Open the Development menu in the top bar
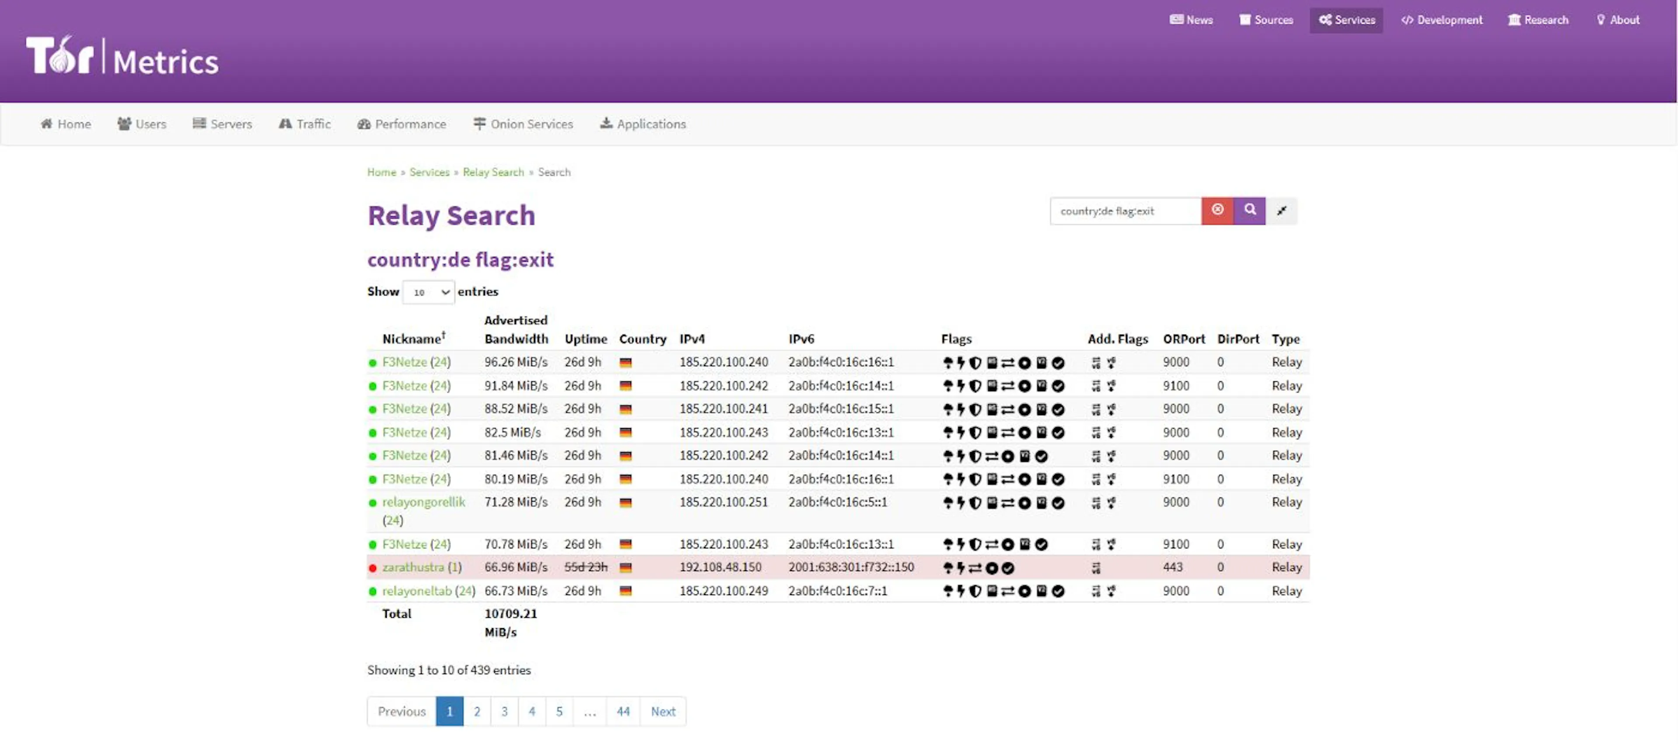This screenshot has width=1678, height=744. coord(1442,20)
